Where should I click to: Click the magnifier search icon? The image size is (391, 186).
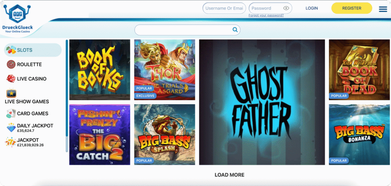click(235, 30)
